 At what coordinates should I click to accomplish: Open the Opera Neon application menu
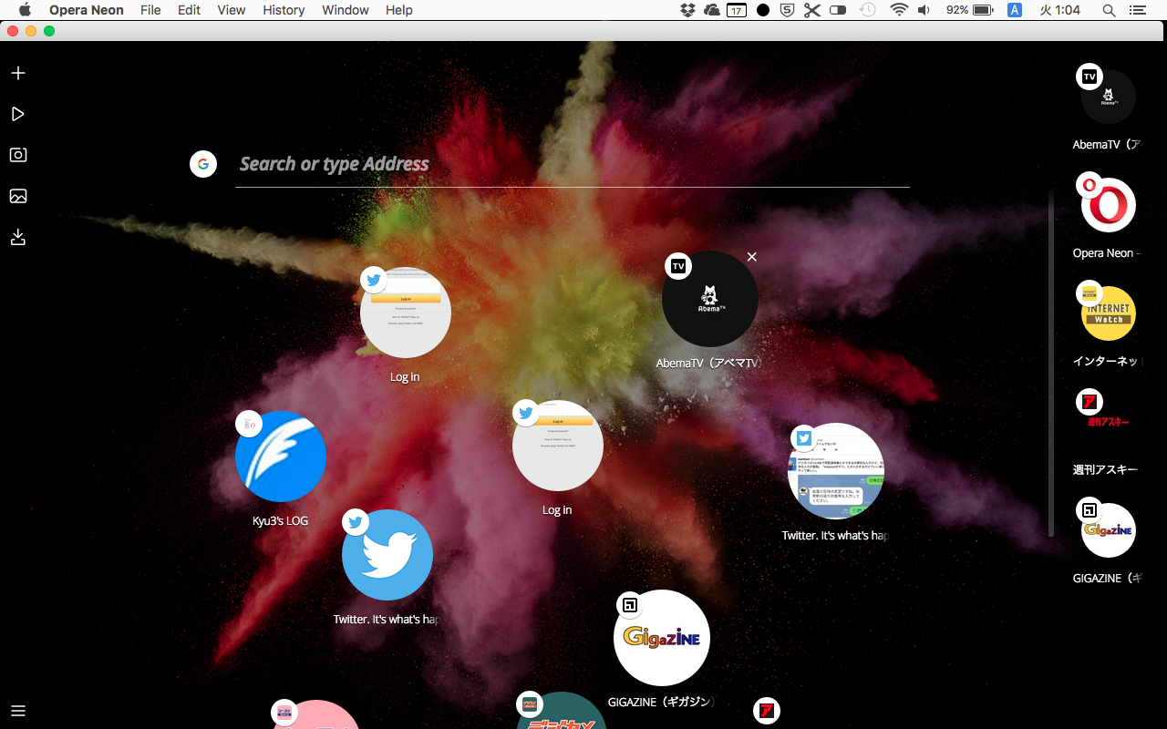(87, 10)
